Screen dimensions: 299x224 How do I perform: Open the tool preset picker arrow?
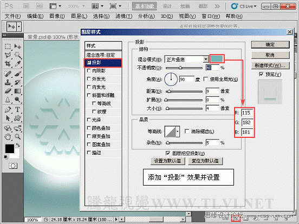point(19,27)
